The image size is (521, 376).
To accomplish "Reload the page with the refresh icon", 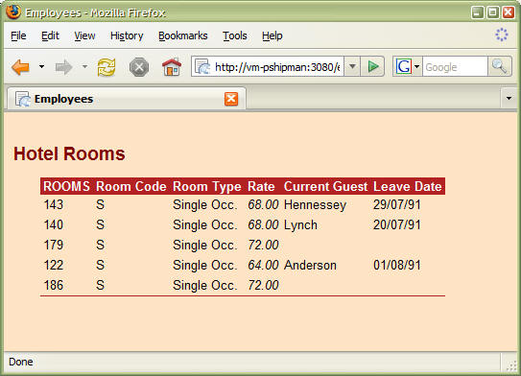I will [107, 67].
